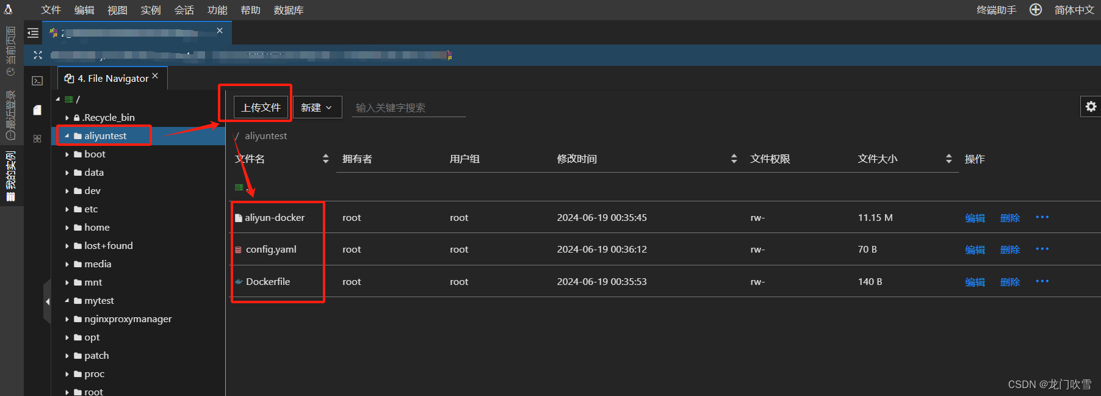Click aliyuntest breadcrumb path
This screenshot has height=396, width=1101.
(x=265, y=135)
